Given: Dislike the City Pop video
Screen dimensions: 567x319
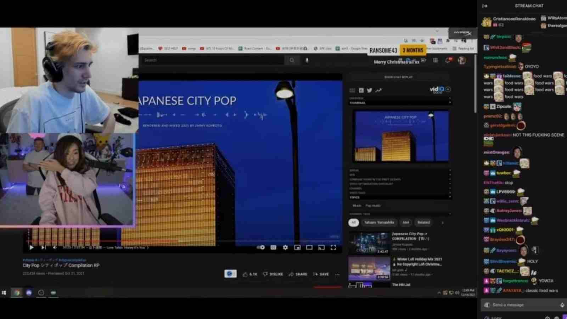Looking at the screenshot, I should [273, 274].
